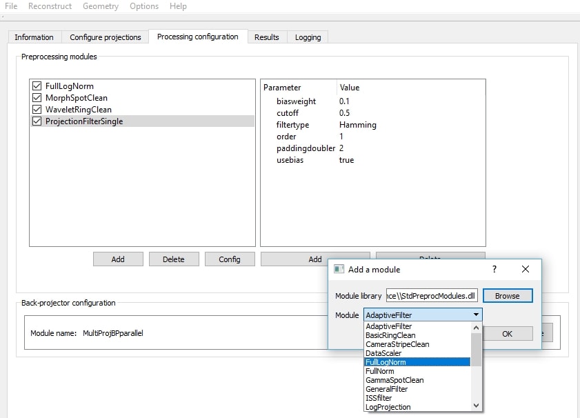The image size is (580, 418).
Task: Click Add under the module list
Action: pyautogui.click(x=118, y=259)
